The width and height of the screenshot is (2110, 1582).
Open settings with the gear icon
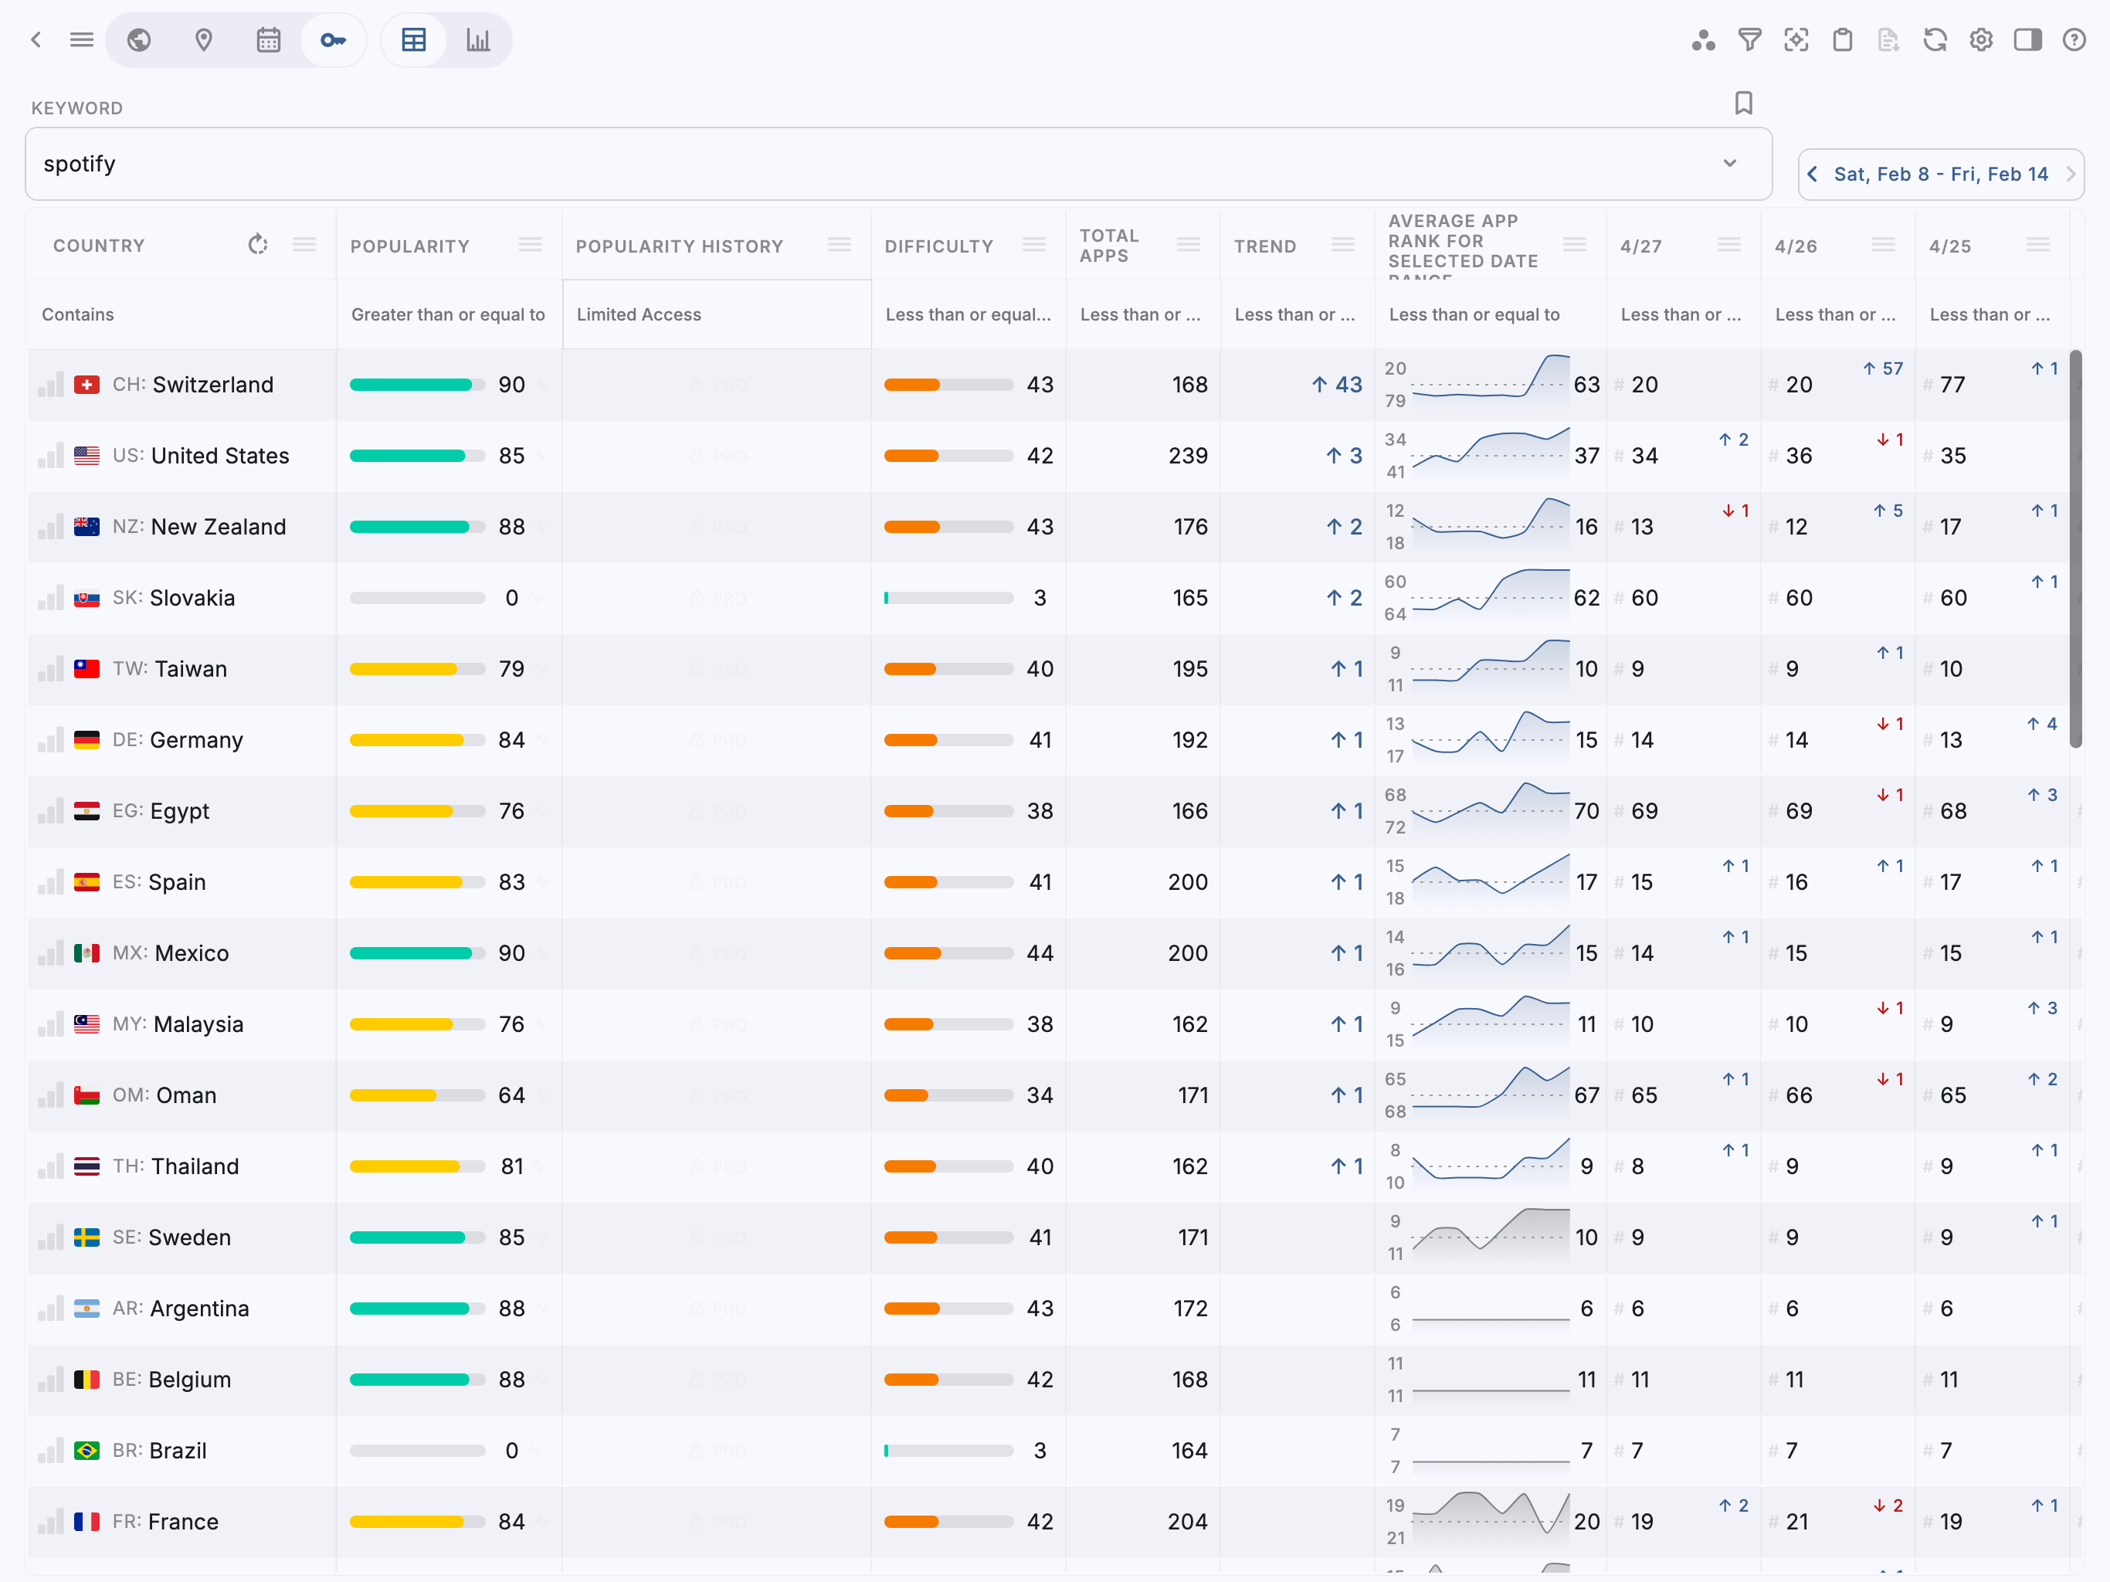pos(1981,40)
